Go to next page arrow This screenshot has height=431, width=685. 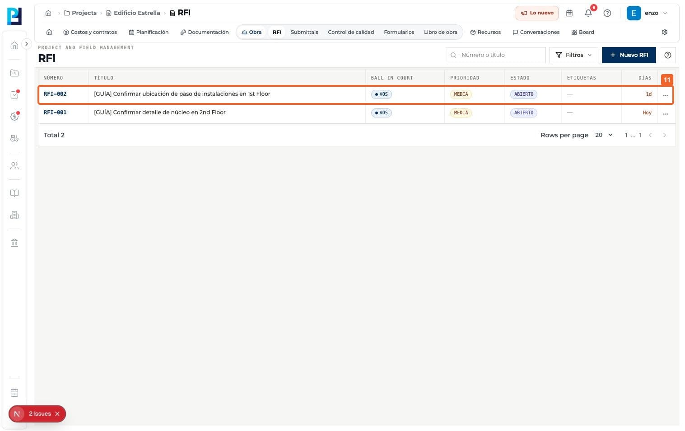[664, 135]
